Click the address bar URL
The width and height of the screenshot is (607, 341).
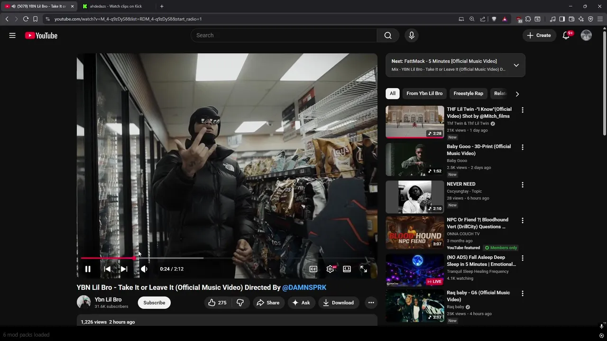click(x=128, y=19)
